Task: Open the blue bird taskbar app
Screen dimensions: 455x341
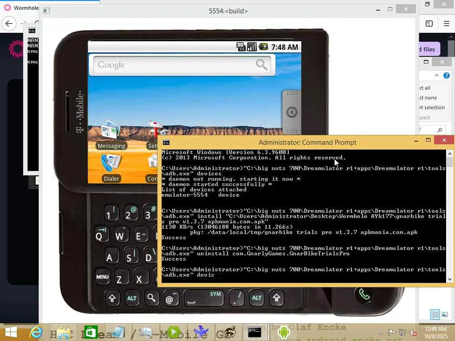Action: pos(201,332)
